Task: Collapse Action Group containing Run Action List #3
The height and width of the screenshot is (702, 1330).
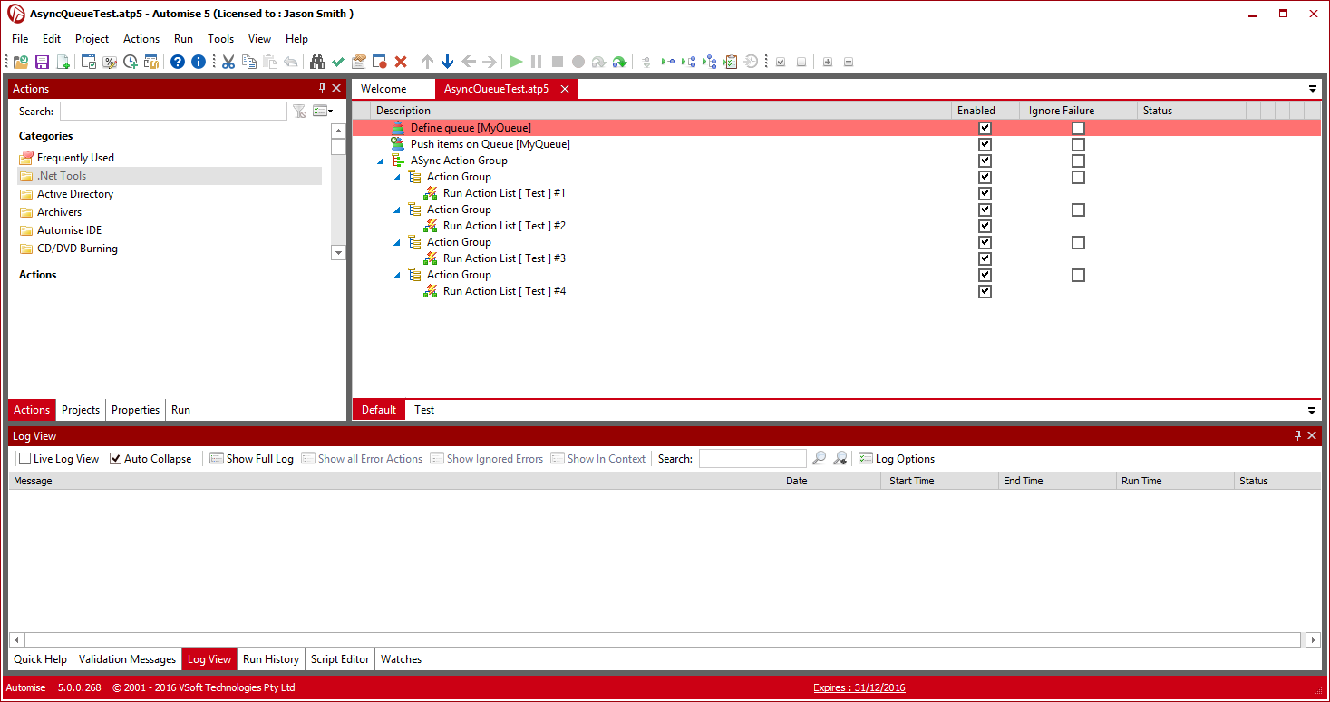Action: tap(397, 243)
